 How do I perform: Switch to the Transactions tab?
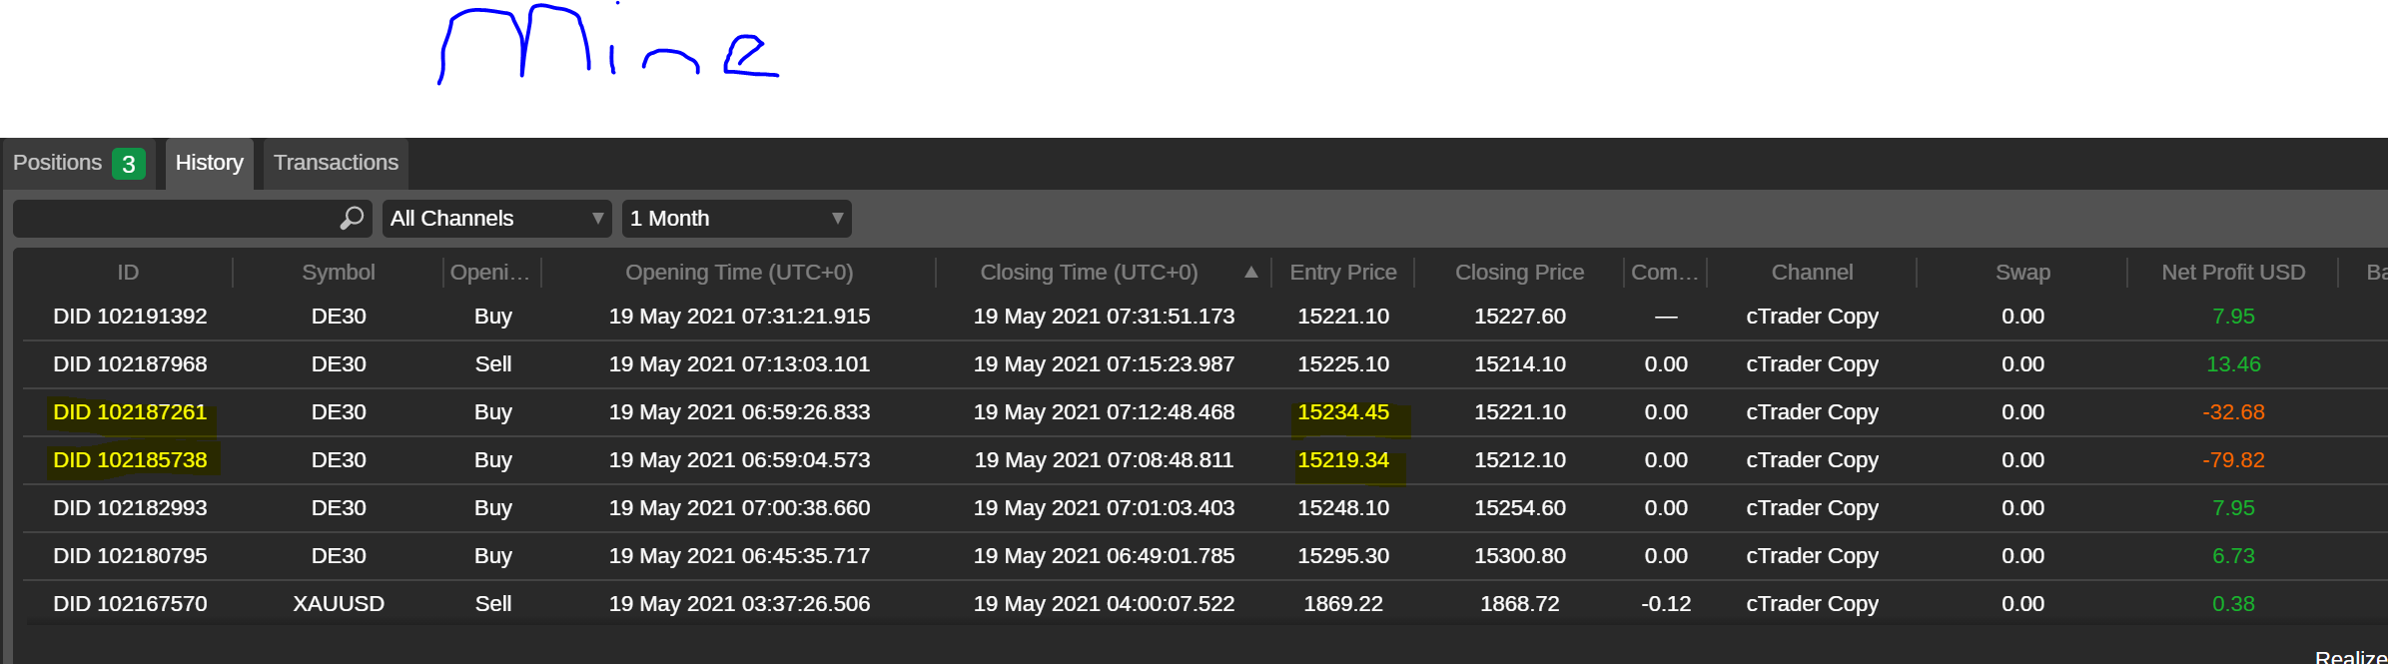coord(336,163)
